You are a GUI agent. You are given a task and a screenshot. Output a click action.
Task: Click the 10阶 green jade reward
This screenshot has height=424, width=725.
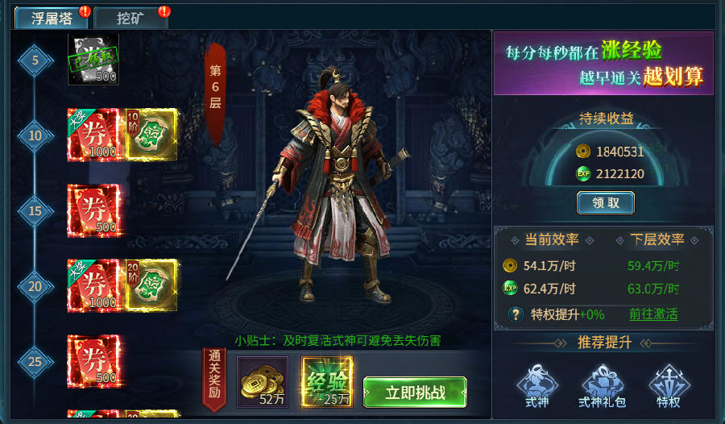click(151, 135)
